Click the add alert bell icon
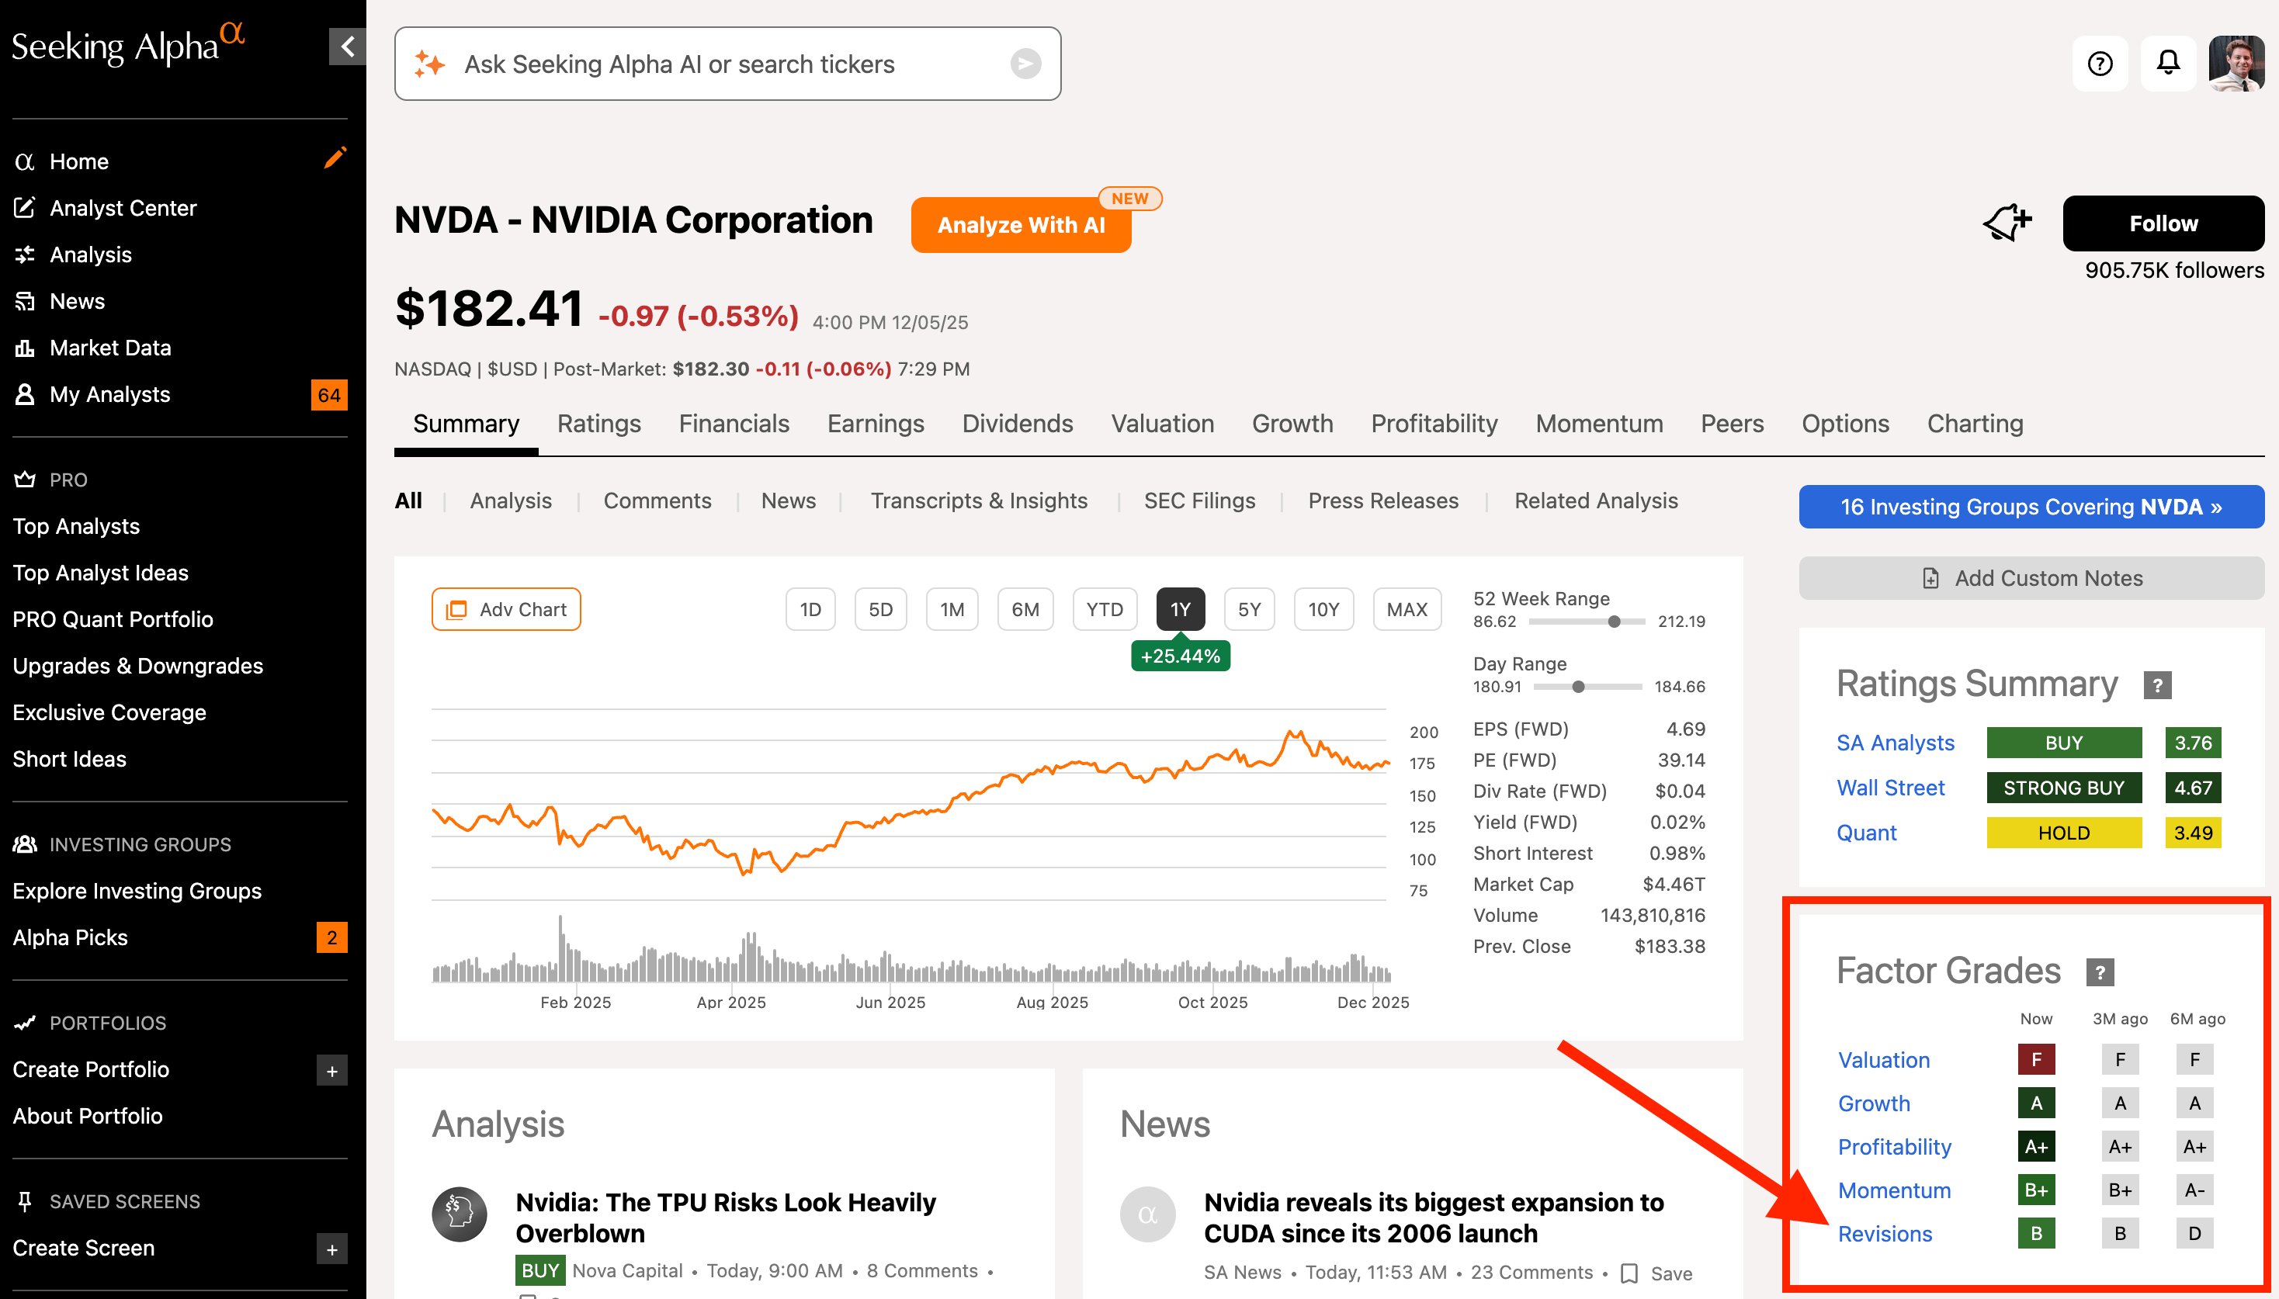Image resolution: width=2279 pixels, height=1299 pixels. tap(2007, 223)
